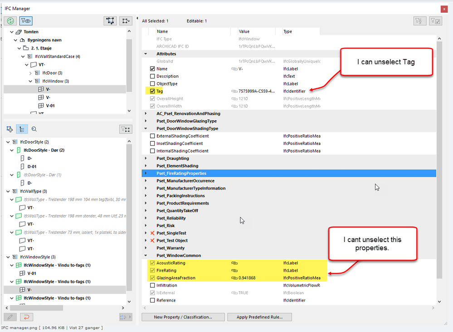Enable ExternalShadingCoefficient checkbox

152,136
